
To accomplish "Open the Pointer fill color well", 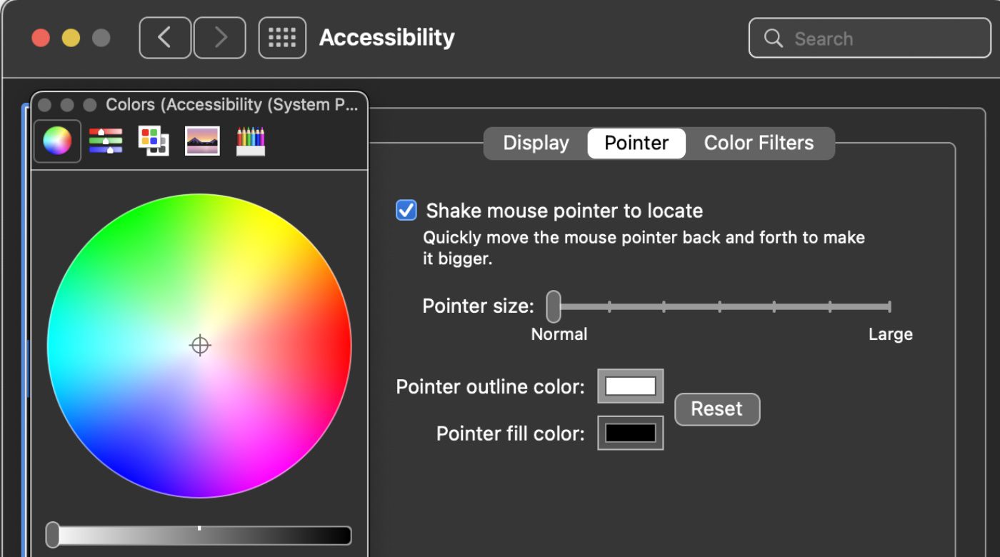I will [630, 433].
